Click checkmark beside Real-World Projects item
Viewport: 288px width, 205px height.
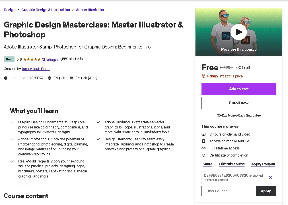(12, 161)
